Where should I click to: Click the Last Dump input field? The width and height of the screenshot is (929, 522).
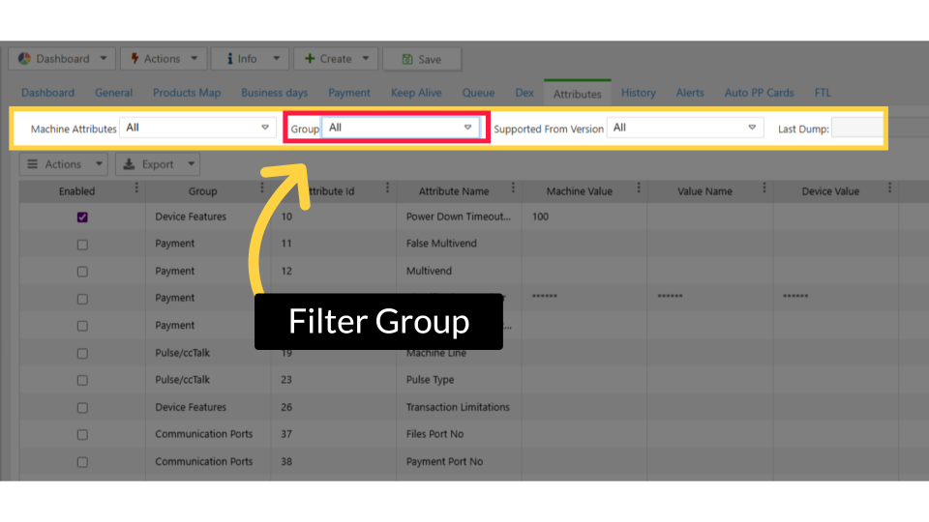click(856, 128)
